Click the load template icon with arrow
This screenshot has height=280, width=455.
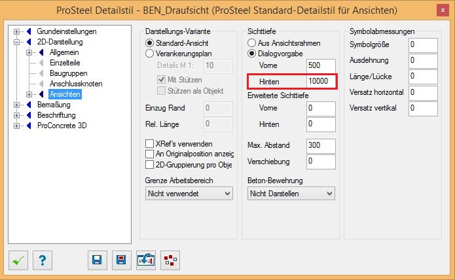tap(146, 260)
